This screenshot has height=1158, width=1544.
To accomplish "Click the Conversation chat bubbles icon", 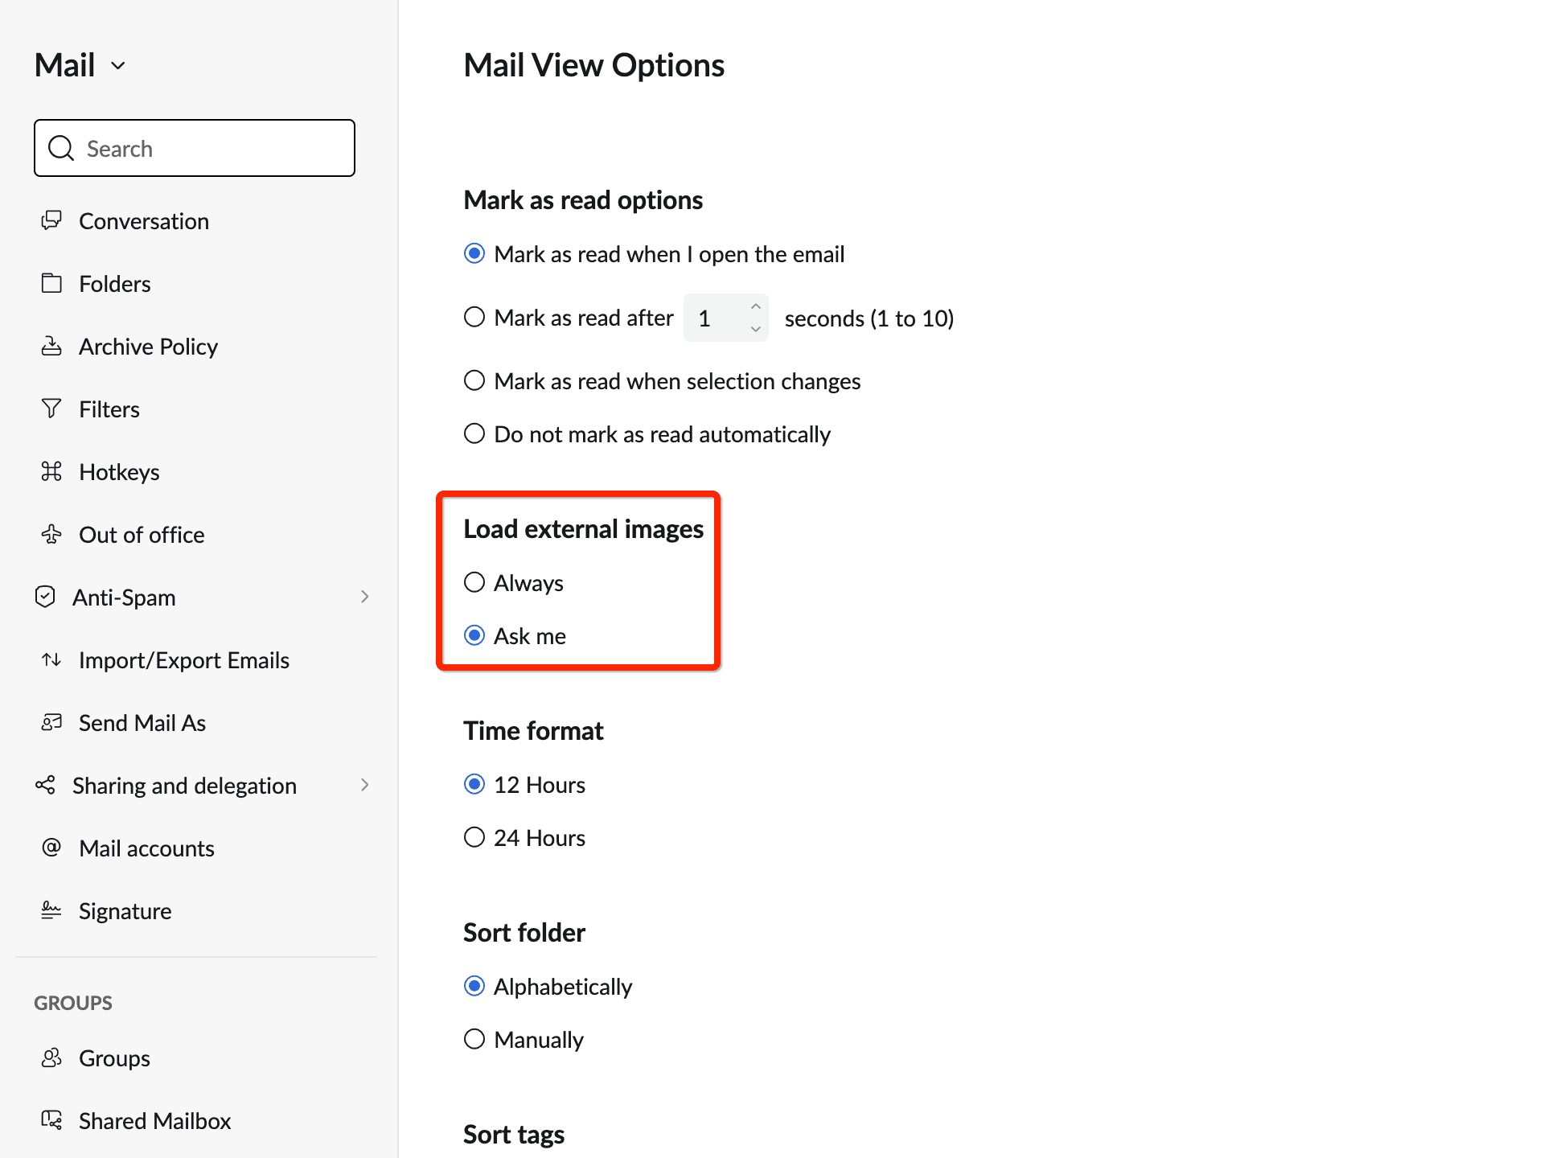I will 51,220.
